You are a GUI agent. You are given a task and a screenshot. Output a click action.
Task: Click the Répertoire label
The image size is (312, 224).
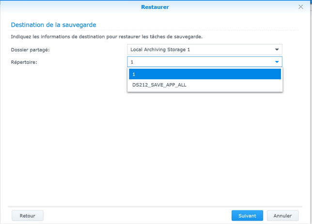[24, 62]
